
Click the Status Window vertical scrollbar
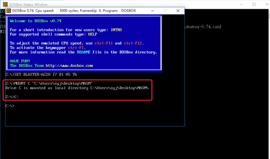pyautogui.click(x=269, y=84)
